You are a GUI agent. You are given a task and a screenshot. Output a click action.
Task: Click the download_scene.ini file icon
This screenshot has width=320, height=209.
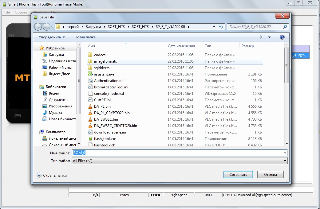(90, 132)
